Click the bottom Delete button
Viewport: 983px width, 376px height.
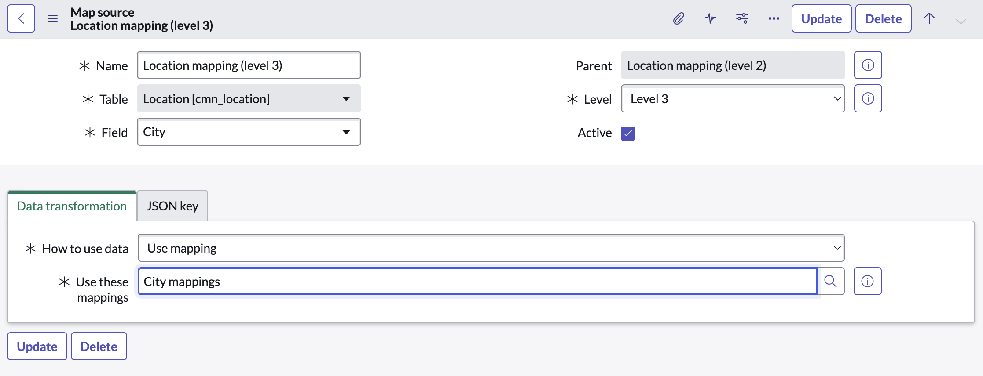pyautogui.click(x=99, y=346)
